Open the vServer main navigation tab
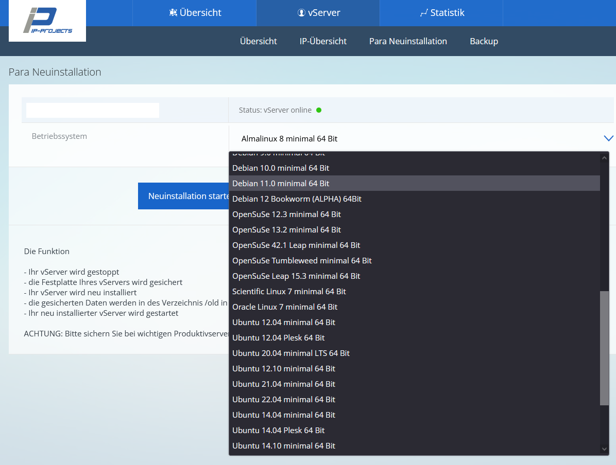Image resolution: width=616 pixels, height=465 pixels. (x=318, y=13)
